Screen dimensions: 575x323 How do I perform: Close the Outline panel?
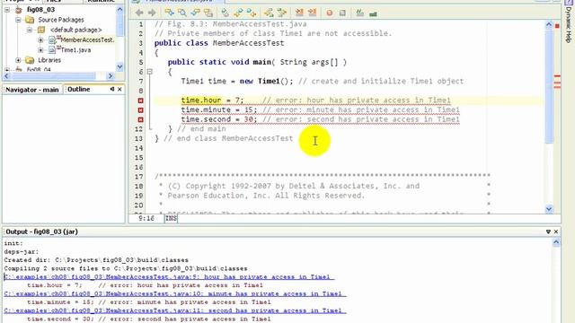coord(119,89)
